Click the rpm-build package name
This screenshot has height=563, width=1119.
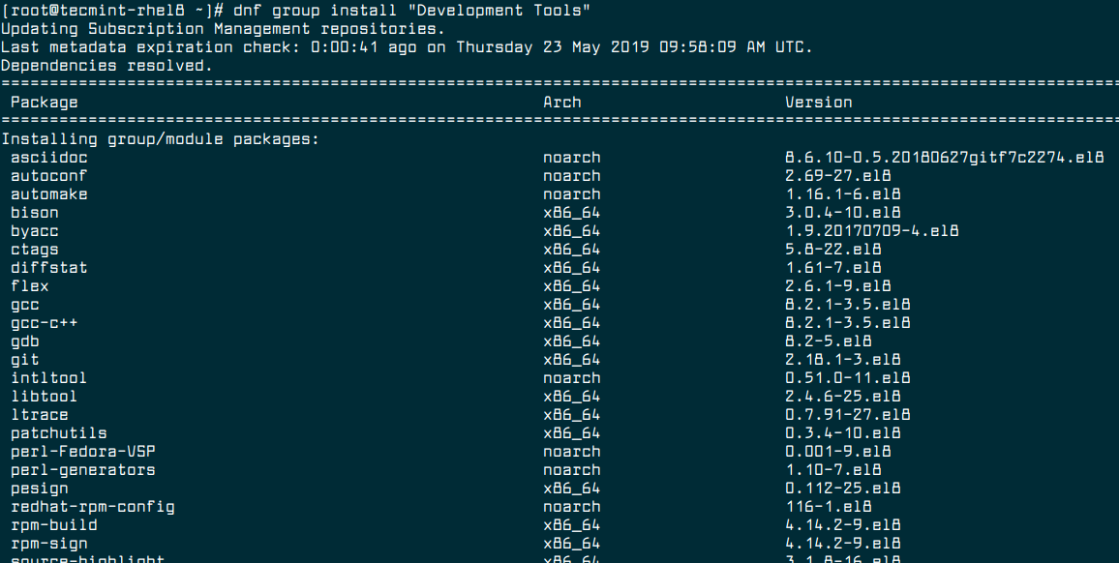pyautogui.click(x=53, y=525)
